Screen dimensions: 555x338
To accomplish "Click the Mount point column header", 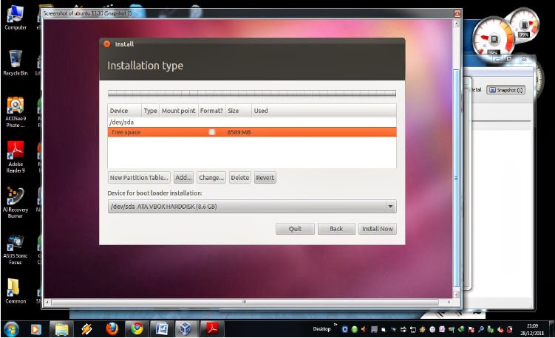I will (x=178, y=111).
